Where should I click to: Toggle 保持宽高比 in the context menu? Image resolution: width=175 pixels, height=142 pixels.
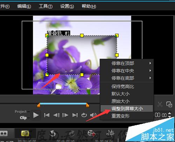point(127,87)
